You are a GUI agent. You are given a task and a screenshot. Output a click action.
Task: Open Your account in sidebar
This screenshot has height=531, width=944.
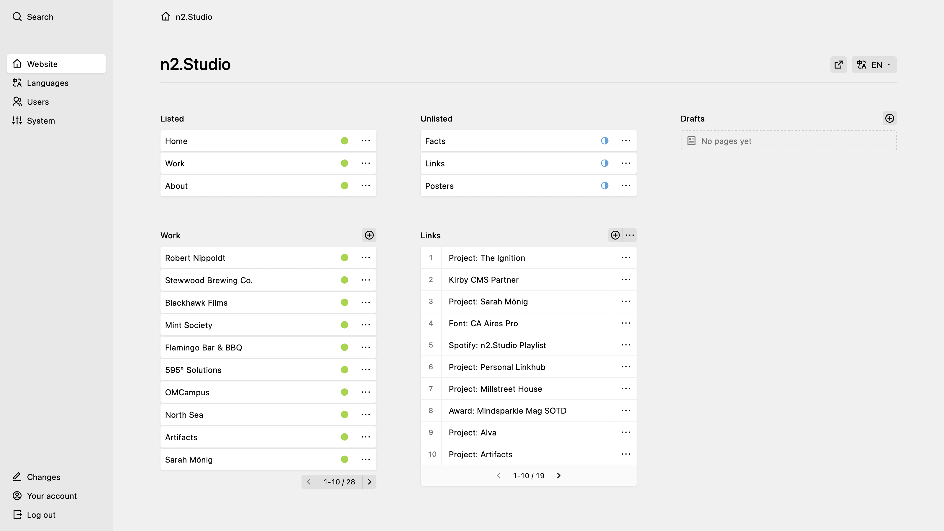point(56,496)
